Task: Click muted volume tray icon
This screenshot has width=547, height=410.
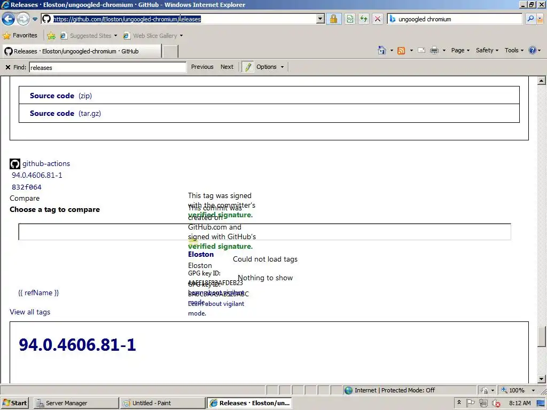Action: [496, 403]
